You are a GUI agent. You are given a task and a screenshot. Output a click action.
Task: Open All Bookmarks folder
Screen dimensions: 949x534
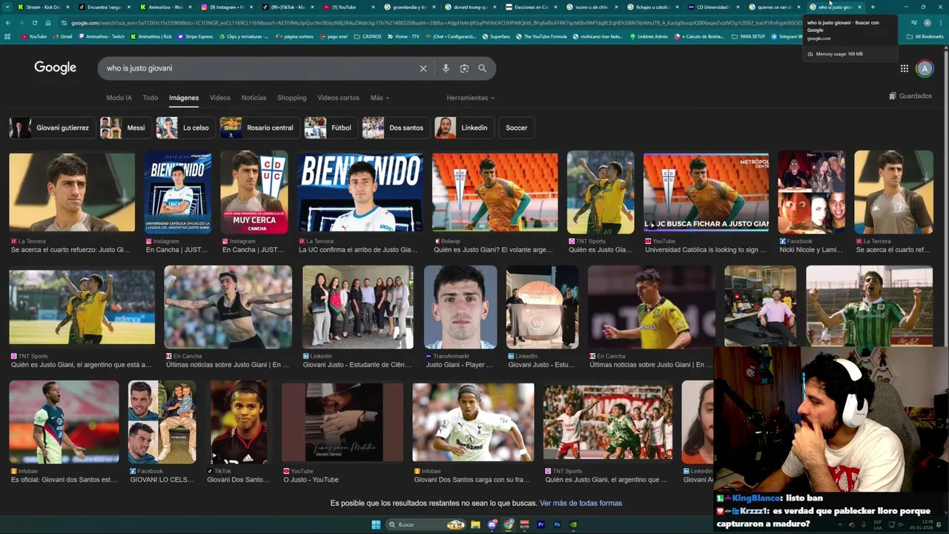point(925,36)
